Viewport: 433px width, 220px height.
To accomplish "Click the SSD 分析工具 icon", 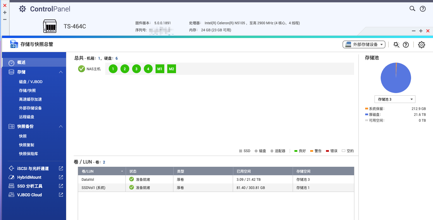I will point(11,186).
